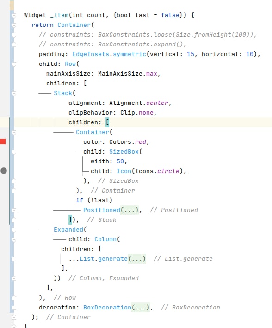Click the 'symmetric' method name
The height and width of the screenshot is (328, 272).
tap(130, 54)
